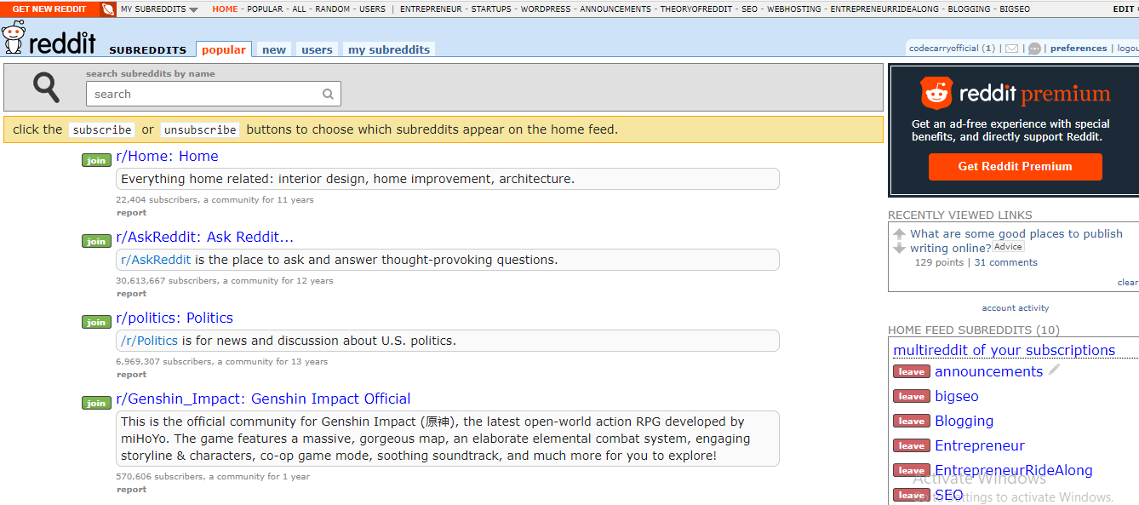Viewport: 1139px width, 505px height.
Task: Switch to the my subreddits tab
Action: tap(389, 49)
